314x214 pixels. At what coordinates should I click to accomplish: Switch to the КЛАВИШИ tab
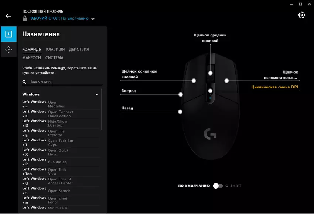tap(55, 49)
